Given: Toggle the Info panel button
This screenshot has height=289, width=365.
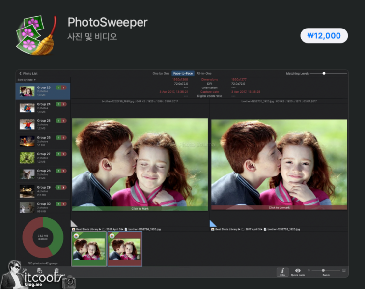Looking at the screenshot, I should [282, 272].
